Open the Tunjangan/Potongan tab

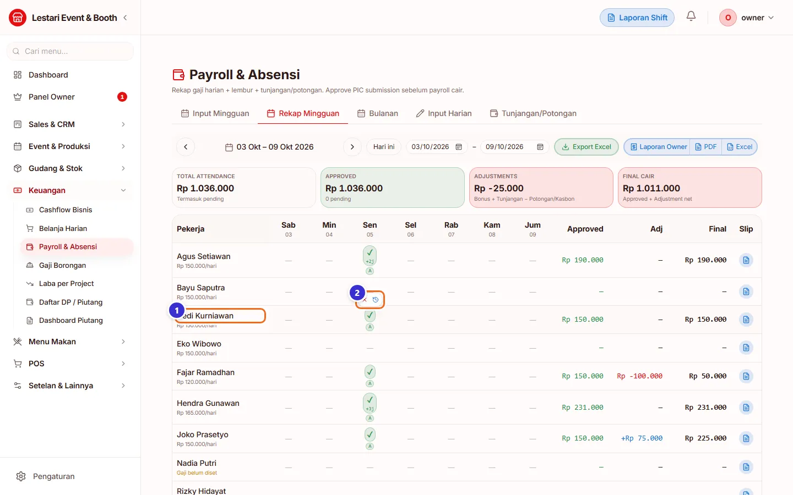tap(533, 113)
